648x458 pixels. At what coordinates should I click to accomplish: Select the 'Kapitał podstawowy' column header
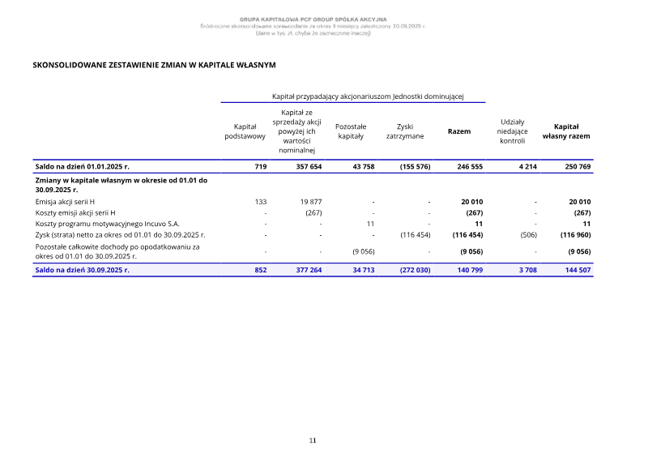coord(245,131)
